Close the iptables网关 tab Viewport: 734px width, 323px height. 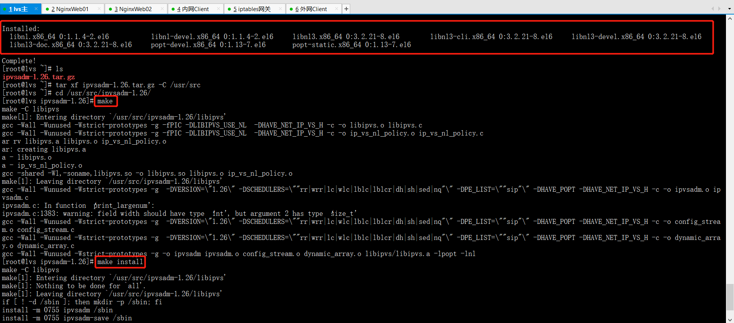coord(280,8)
